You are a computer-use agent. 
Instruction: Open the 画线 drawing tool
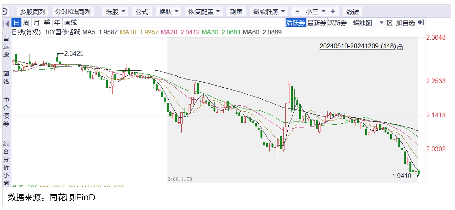click(x=71, y=23)
